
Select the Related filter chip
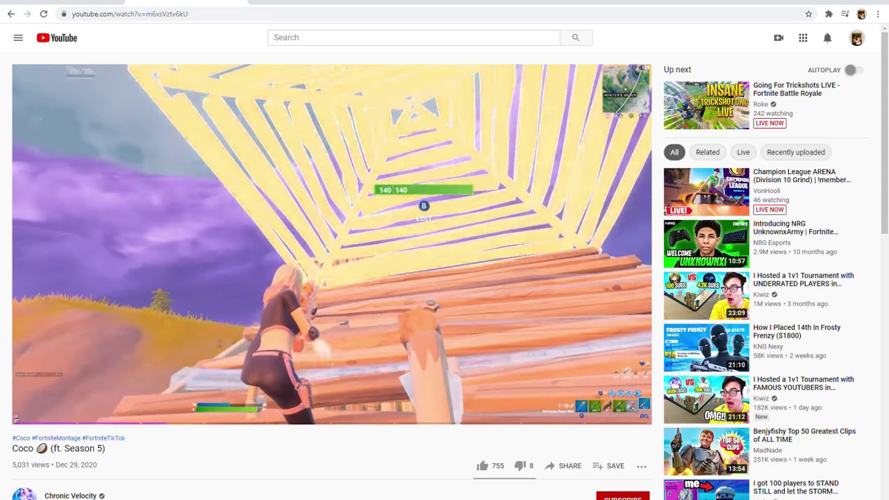(x=708, y=152)
